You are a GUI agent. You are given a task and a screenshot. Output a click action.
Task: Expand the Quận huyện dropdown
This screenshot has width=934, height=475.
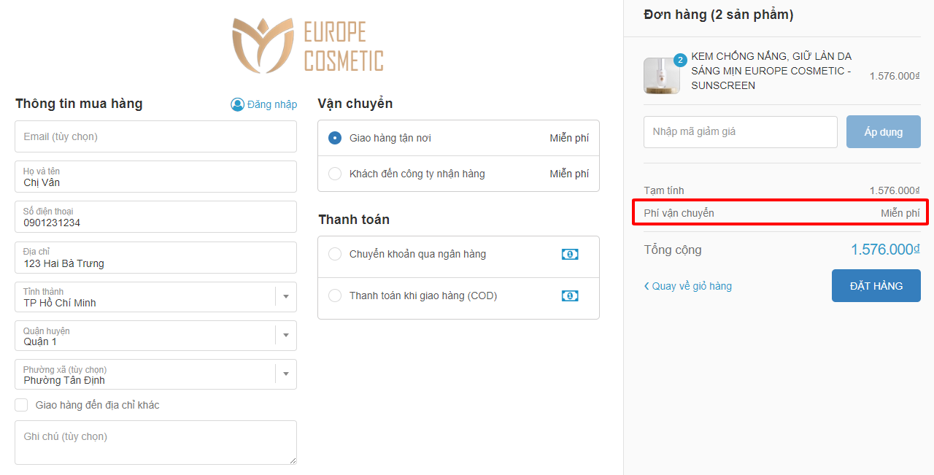point(155,336)
